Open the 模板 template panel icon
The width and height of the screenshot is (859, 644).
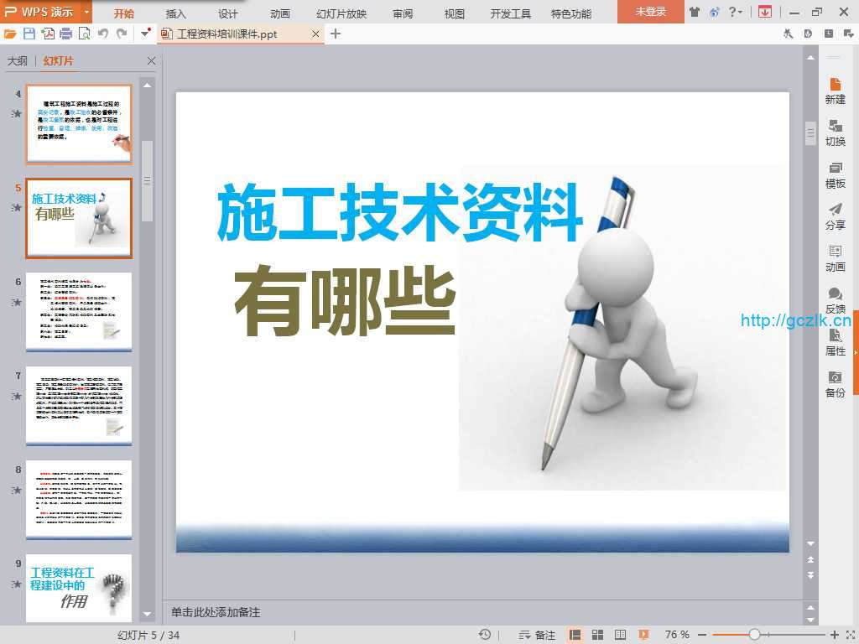835,174
